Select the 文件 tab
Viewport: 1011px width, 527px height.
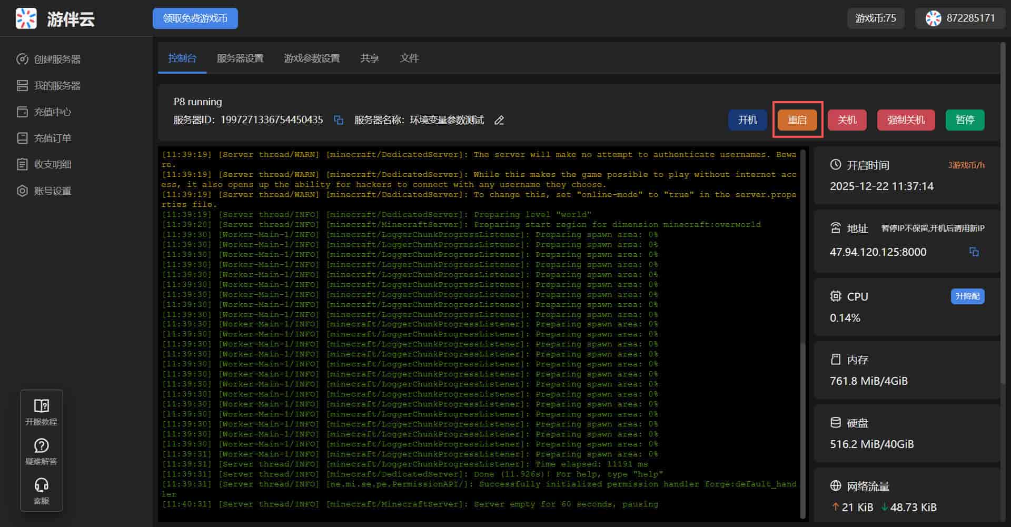tap(409, 58)
